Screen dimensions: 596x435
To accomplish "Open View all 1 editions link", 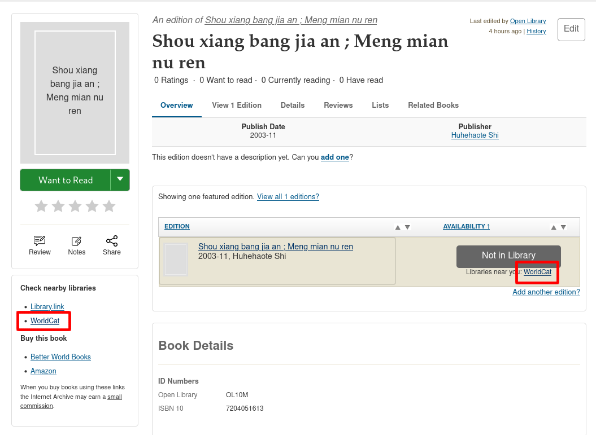I will point(288,196).
